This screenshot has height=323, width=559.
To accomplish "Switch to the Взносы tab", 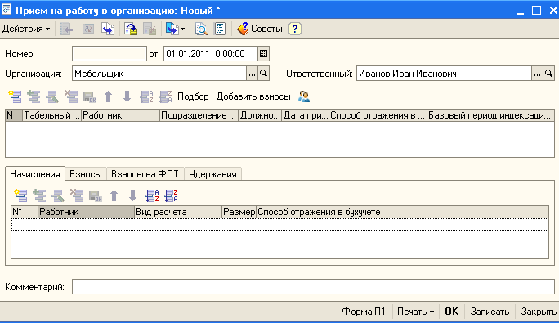I will [86, 174].
